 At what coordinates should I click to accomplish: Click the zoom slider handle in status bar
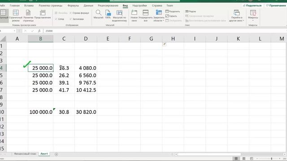click(x=271, y=159)
